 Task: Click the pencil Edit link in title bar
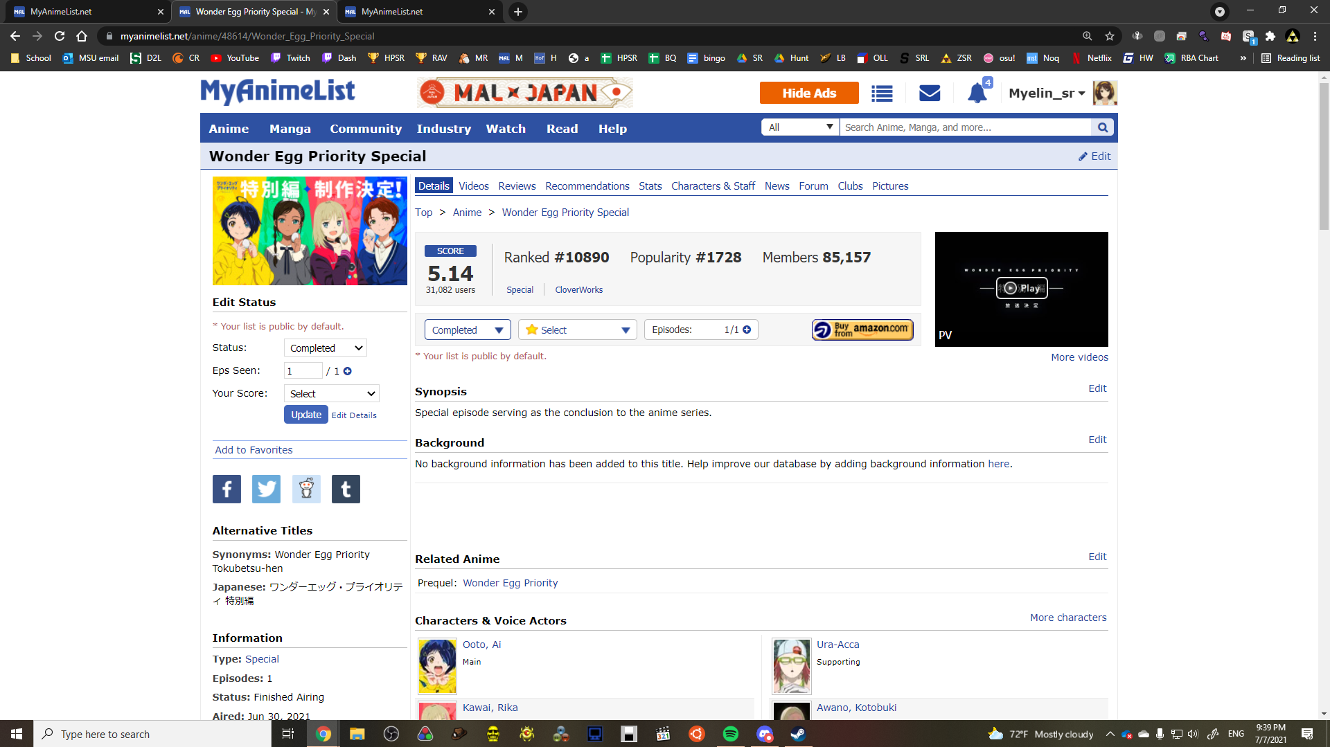pos(1094,156)
